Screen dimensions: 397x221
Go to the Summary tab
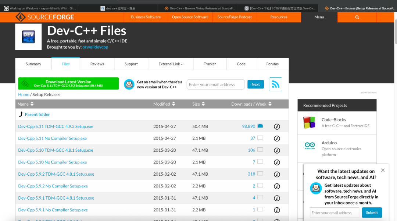tap(33, 64)
